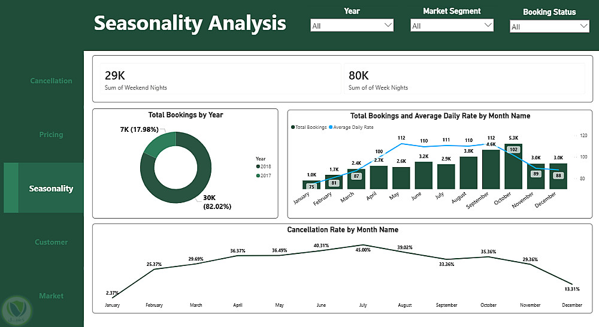Click the 25.37% February cancellation label
The width and height of the screenshot is (599, 327).
pyautogui.click(x=154, y=264)
